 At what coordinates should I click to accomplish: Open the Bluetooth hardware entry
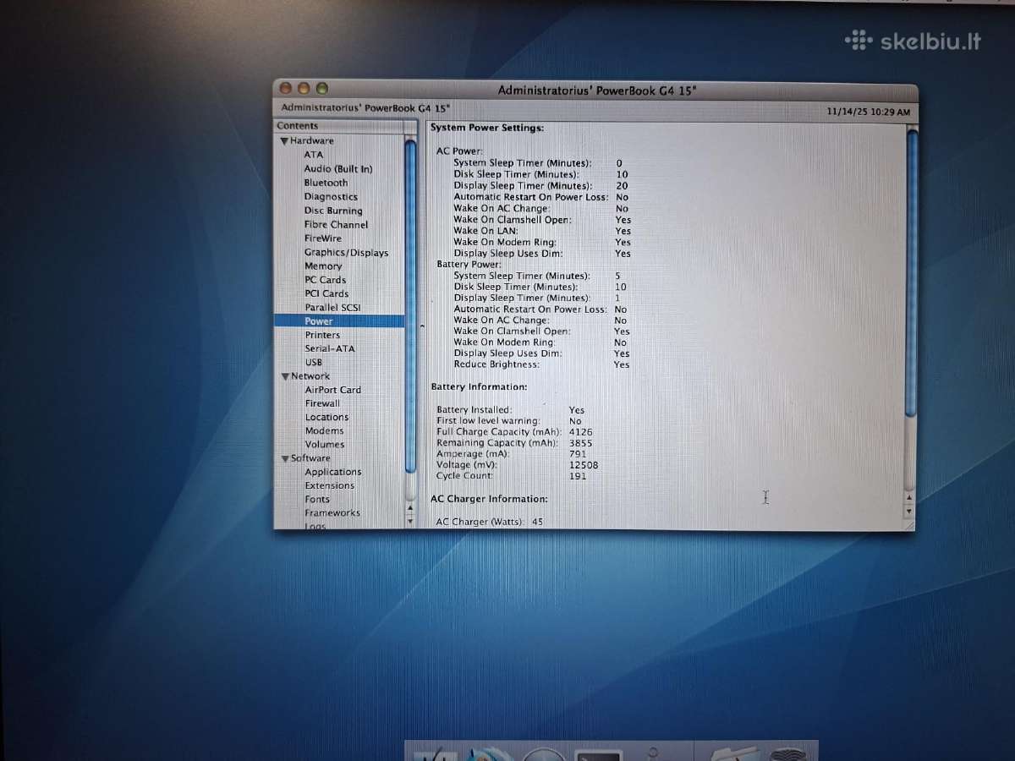pyautogui.click(x=326, y=183)
